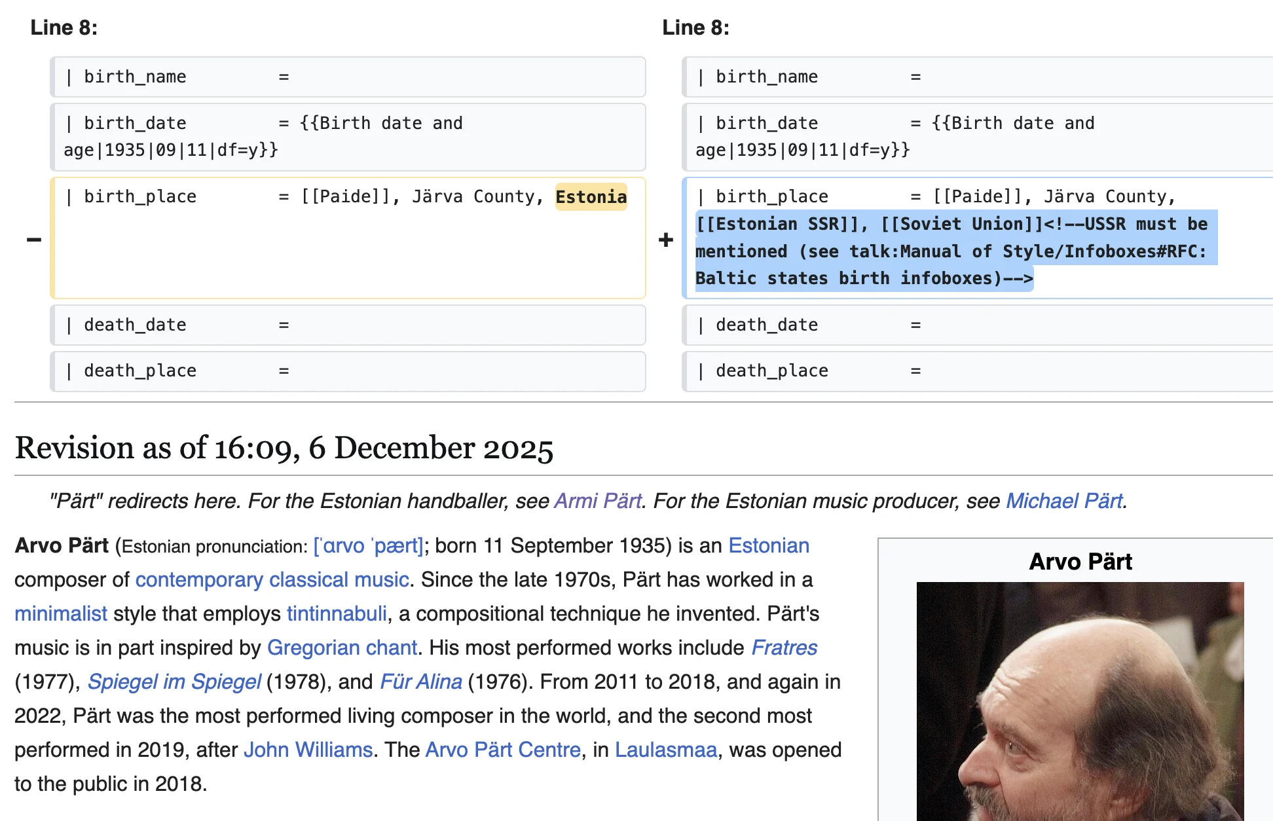The image size is (1273, 821).
Task: Open the Michael Pärt link
Action: click(1064, 501)
